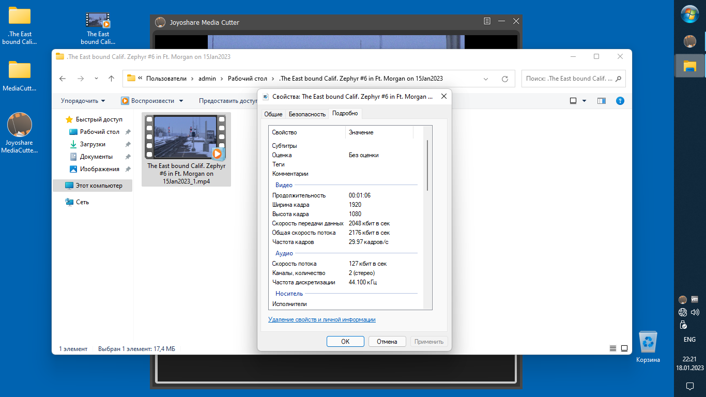This screenshot has height=397, width=706.
Task: Refresh the folder address bar
Action: point(505,79)
